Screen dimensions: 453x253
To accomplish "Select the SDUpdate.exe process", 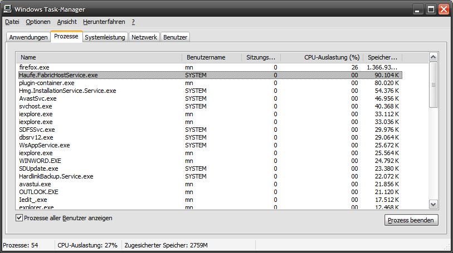I will (209, 168).
